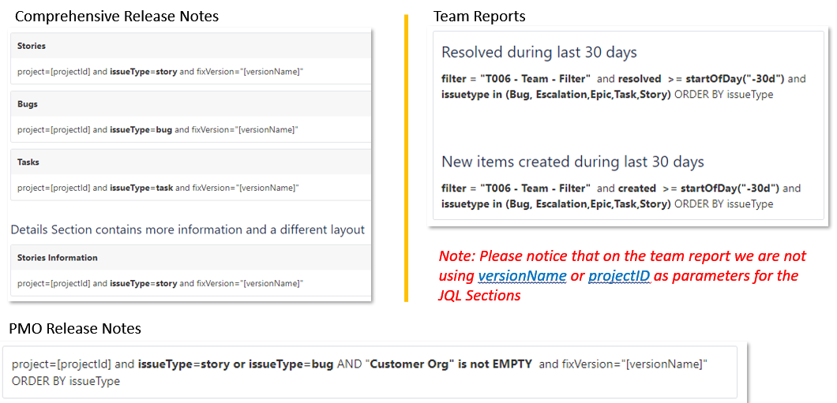Click the Stories section header

pyautogui.click(x=190, y=46)
